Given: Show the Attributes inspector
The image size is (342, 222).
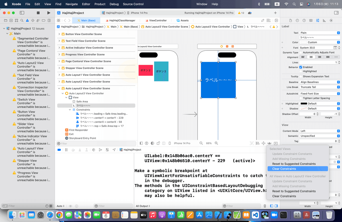Looking at the screenshot, I should click(318, 21).
